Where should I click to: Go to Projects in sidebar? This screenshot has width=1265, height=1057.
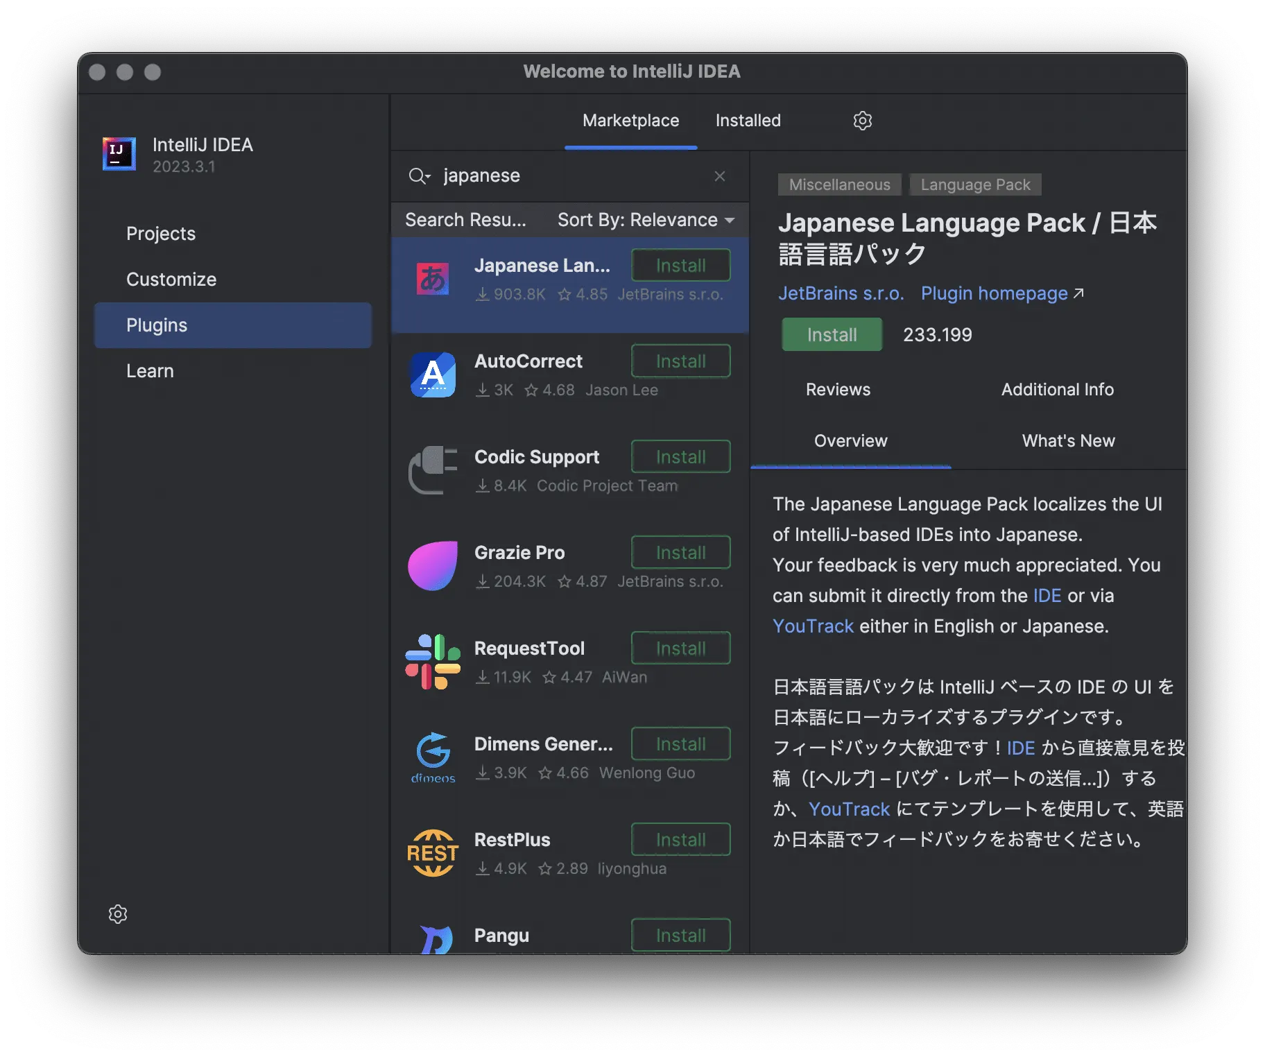tap(161, 234)
